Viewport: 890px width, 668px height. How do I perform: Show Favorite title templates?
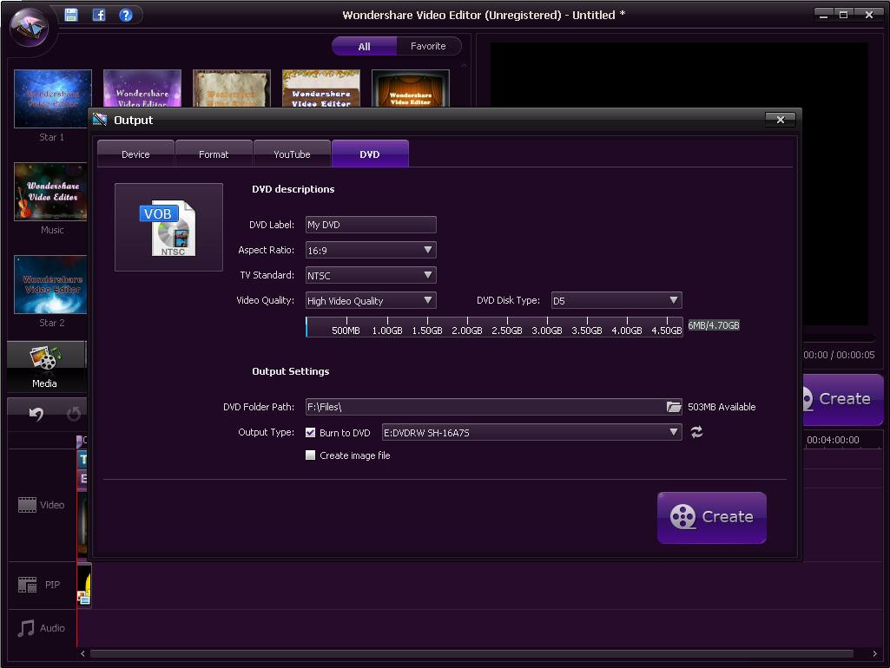tap(429, 46)
